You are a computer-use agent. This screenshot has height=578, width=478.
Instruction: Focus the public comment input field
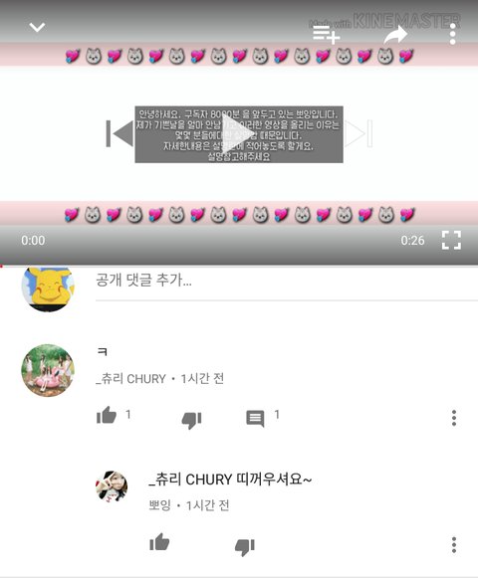[287, 281]
